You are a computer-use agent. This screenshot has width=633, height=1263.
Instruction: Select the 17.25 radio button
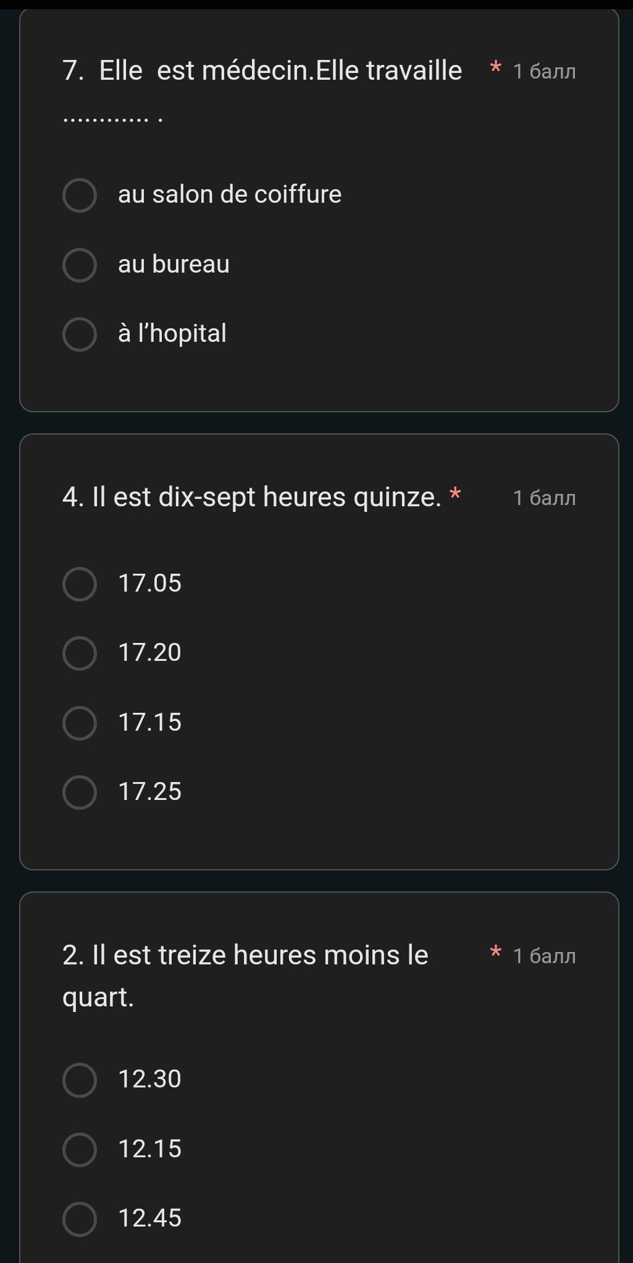pos(80,793)
